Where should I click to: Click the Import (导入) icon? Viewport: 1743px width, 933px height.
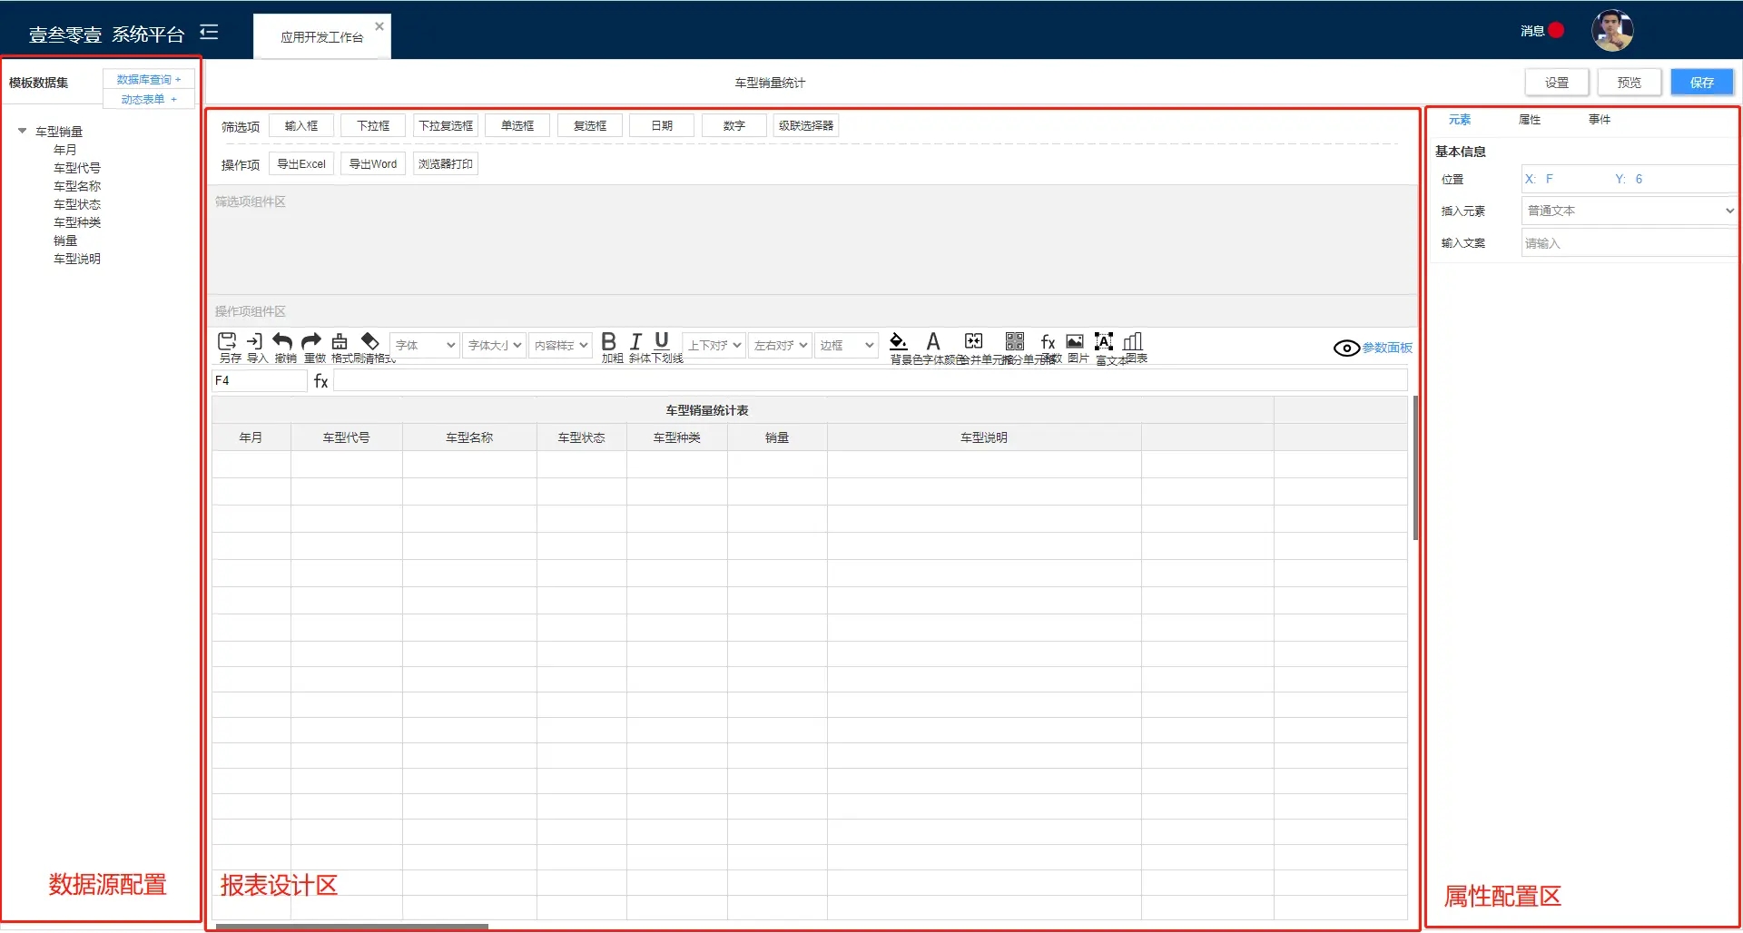coord(254,341)
